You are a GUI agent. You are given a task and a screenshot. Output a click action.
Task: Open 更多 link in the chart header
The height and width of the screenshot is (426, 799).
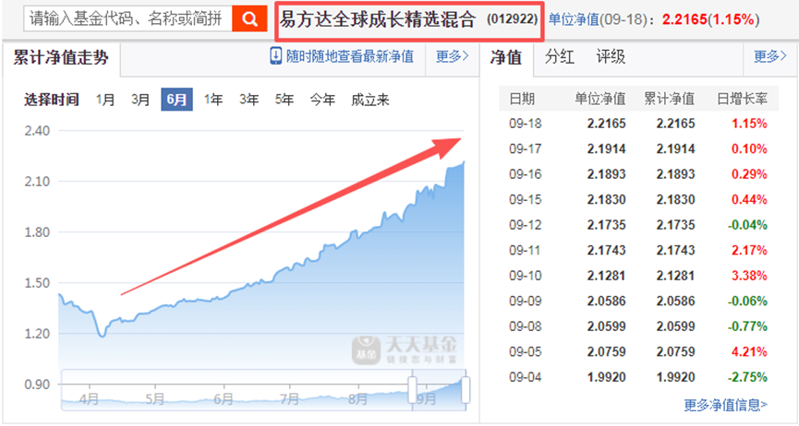(452, 56)
